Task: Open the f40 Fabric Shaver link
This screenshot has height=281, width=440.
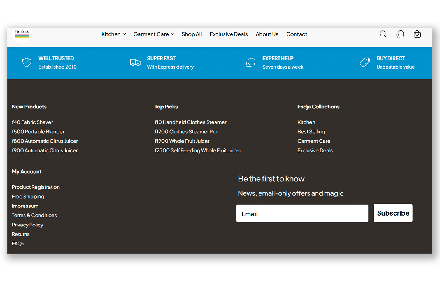Action: click(x=32, y=122)
